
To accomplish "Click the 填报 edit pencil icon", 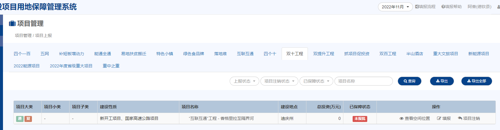I will pyautogui.click(x=439, y=119).
